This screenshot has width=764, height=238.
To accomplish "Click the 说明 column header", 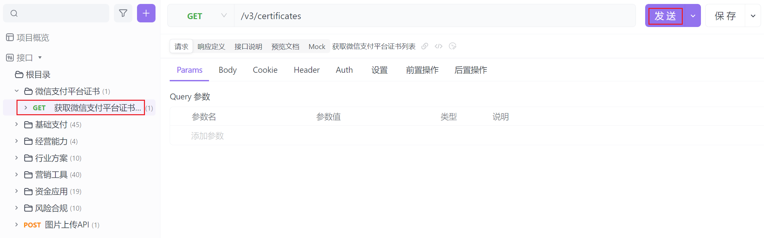I will 501,117.
